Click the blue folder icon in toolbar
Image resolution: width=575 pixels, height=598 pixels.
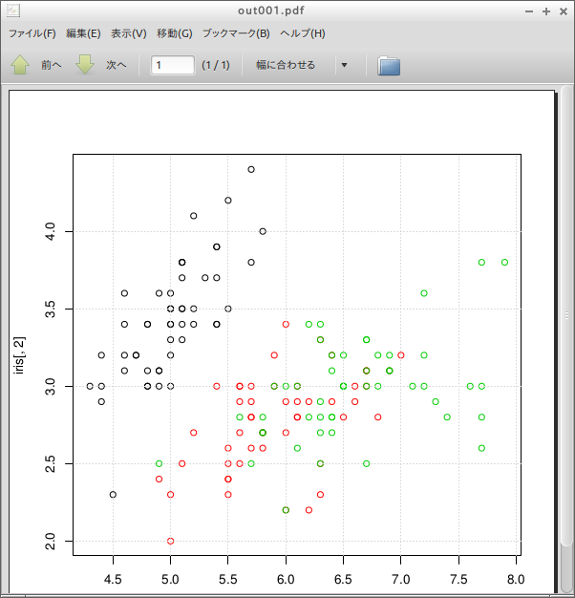389,65
